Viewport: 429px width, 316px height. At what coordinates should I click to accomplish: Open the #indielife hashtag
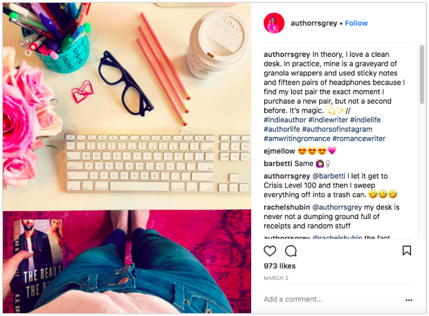(x=365, y=120)
